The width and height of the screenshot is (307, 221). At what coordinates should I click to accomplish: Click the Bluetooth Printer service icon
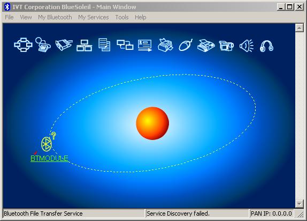pyautogui.click(x=165, y=45)
